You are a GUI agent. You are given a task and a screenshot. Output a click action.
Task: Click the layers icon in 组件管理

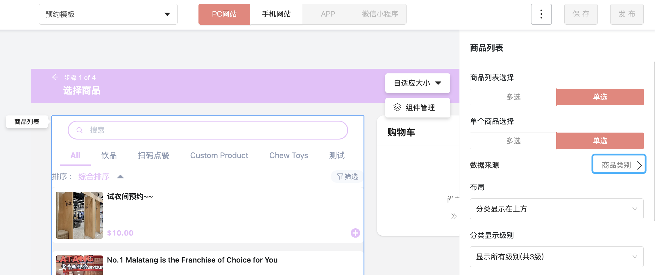pyautogui.click(x=397, y=107)
